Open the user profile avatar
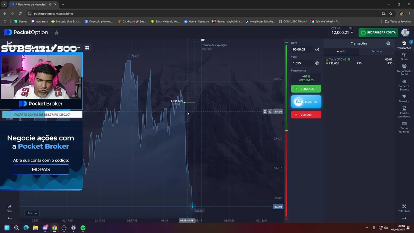This screenshot has height=233, width=414. (405, 32)
